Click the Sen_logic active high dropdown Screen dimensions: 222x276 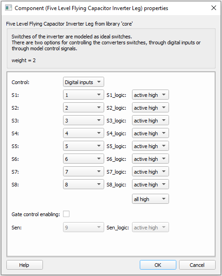tap(150, 227)
